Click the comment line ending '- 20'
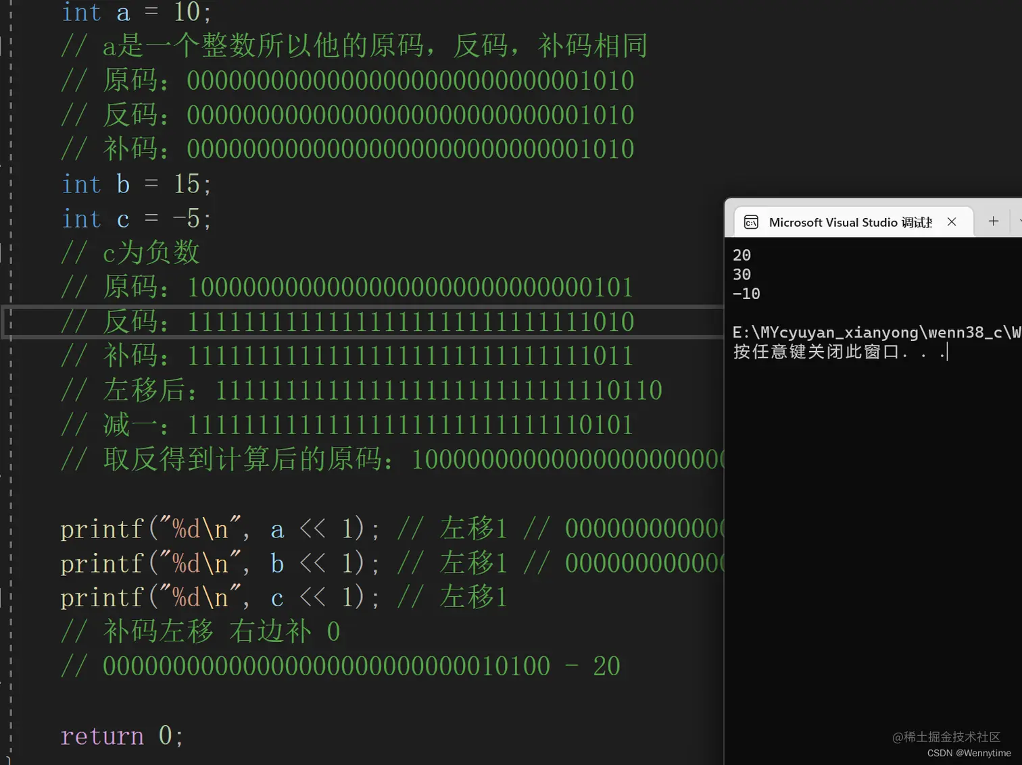Viewport: 1022px width, 765px height. 341,666
